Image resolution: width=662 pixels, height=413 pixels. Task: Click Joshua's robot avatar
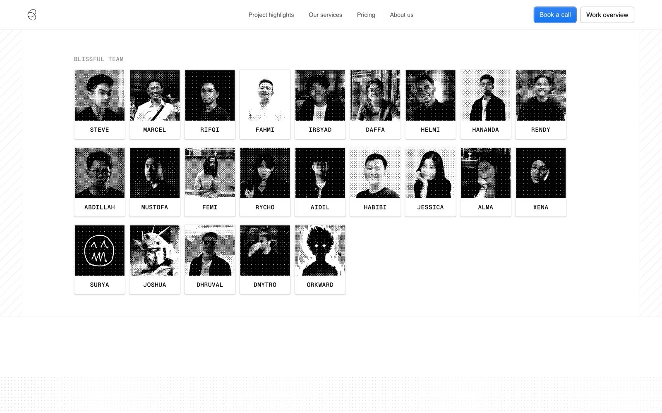click(155, 251)
